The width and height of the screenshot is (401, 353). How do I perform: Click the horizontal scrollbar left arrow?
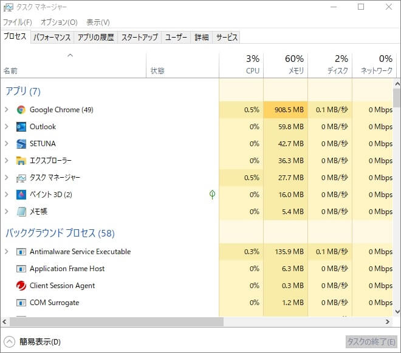coord(5,322)
